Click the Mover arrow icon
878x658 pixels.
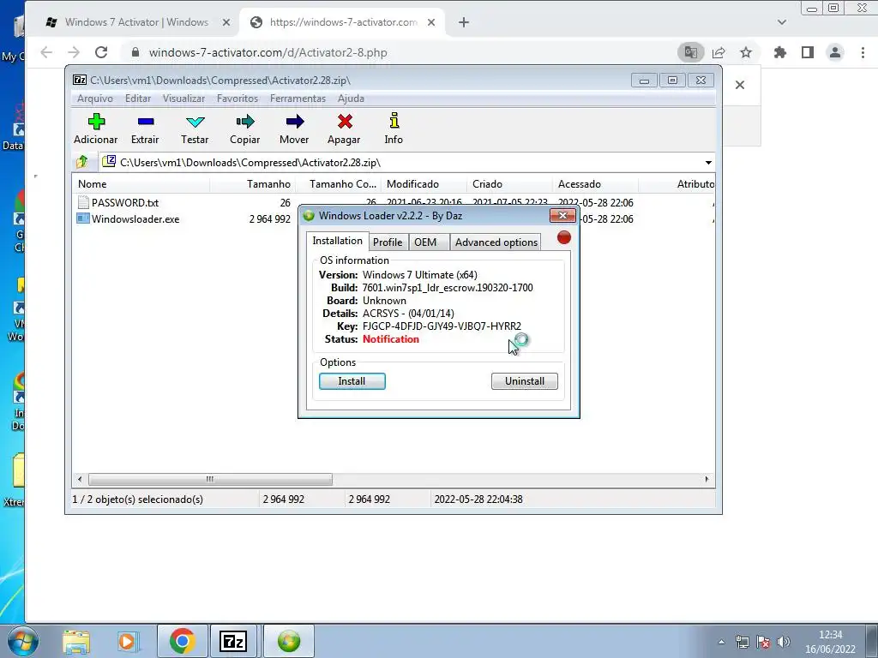[295, 122]
